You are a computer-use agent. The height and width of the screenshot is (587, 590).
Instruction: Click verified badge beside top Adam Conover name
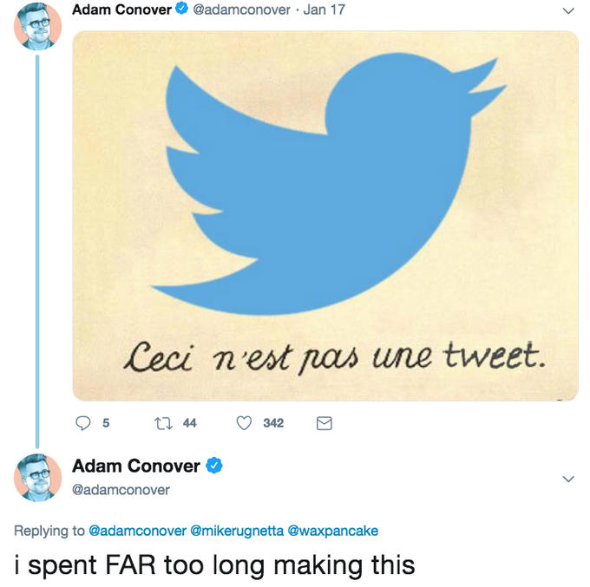pyautogui.click(x=182, y=9)
